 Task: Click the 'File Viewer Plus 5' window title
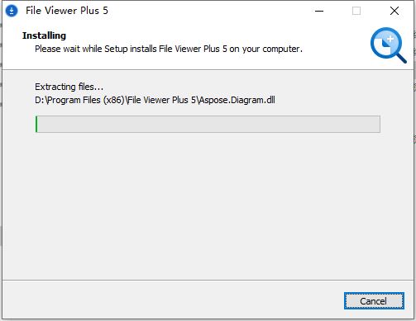click(x=67, y=11)
